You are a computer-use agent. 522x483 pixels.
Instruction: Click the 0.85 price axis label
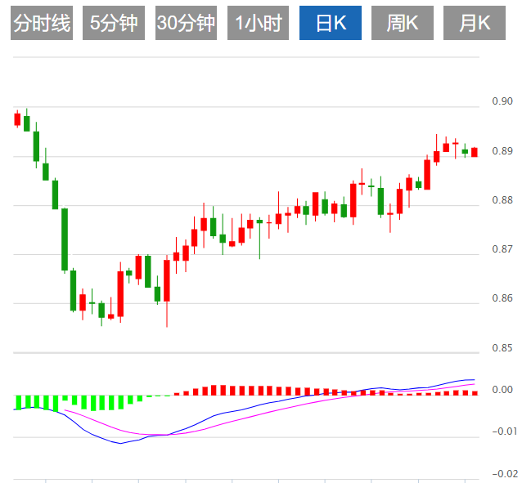pyautogui.click(x=502, y=349)
